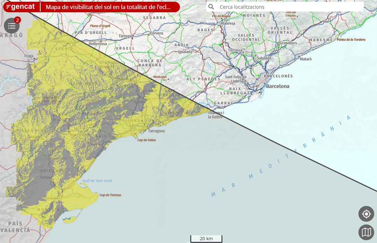The width and height of the screenshot is (377, 243).
Task: Click the Mataró label on the coast
Action: (306, 59)
